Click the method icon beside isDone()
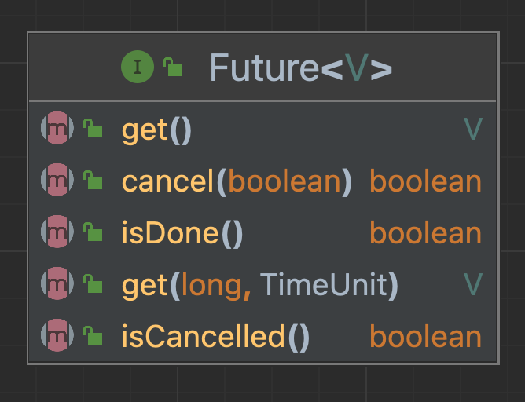The width and height of the screenshot is (525, 402). tap(57, 232)
